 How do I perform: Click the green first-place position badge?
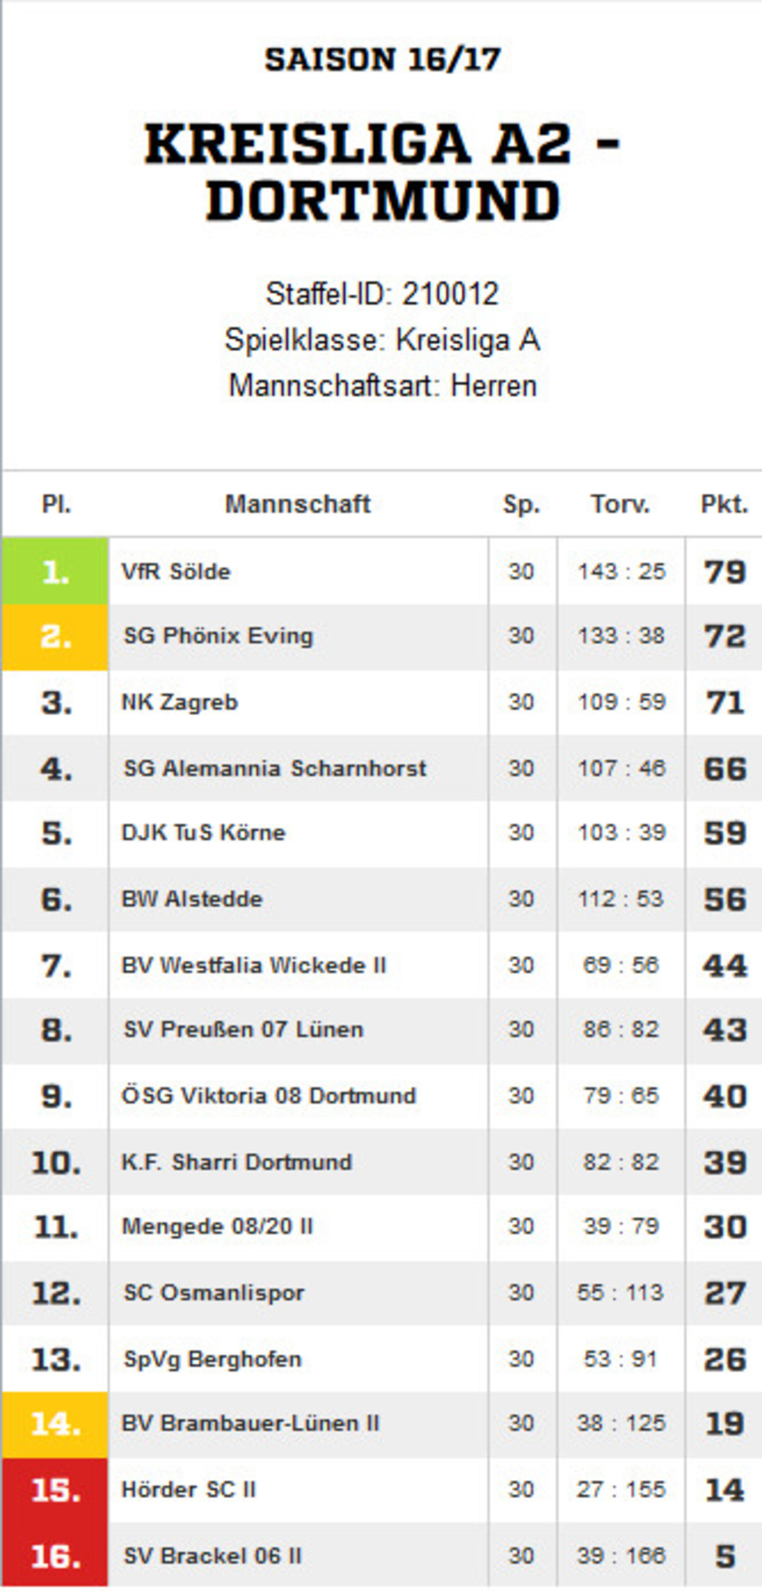point(55,571)
